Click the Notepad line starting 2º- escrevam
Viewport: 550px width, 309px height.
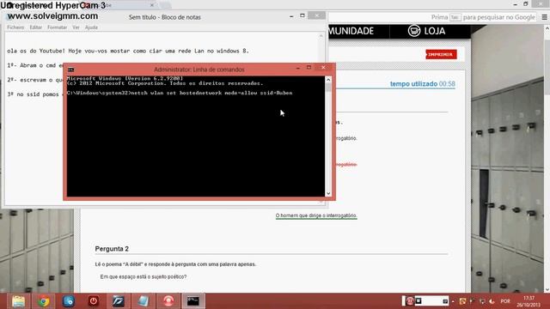pos(35,80)
